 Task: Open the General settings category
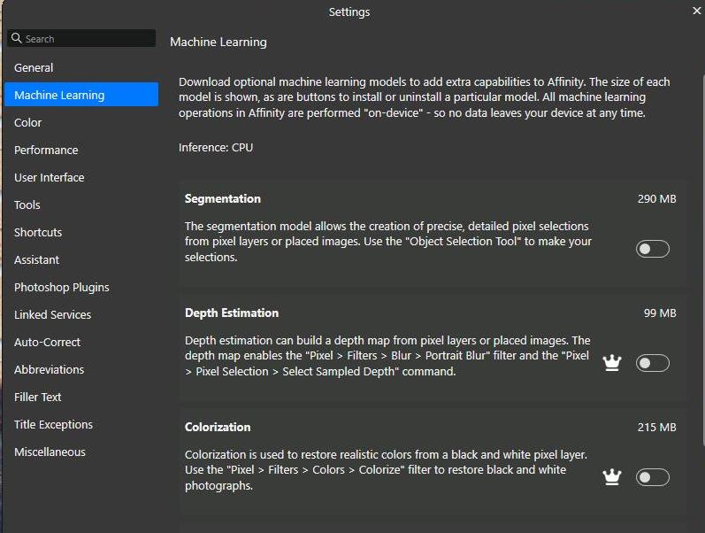[34, 67]
